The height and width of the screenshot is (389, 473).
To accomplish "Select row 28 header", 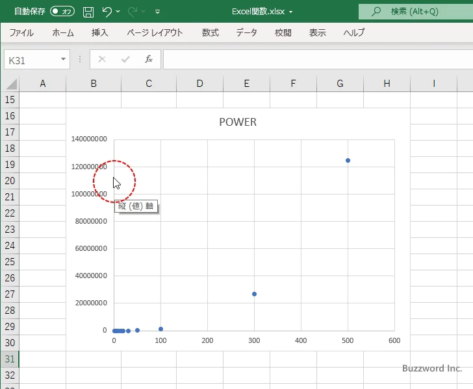I will (10, 310).
